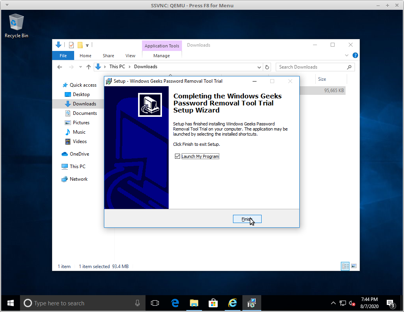Go up one folder level arrow
The height and width of the screenshot is (312, 404).
coord(89,67)
